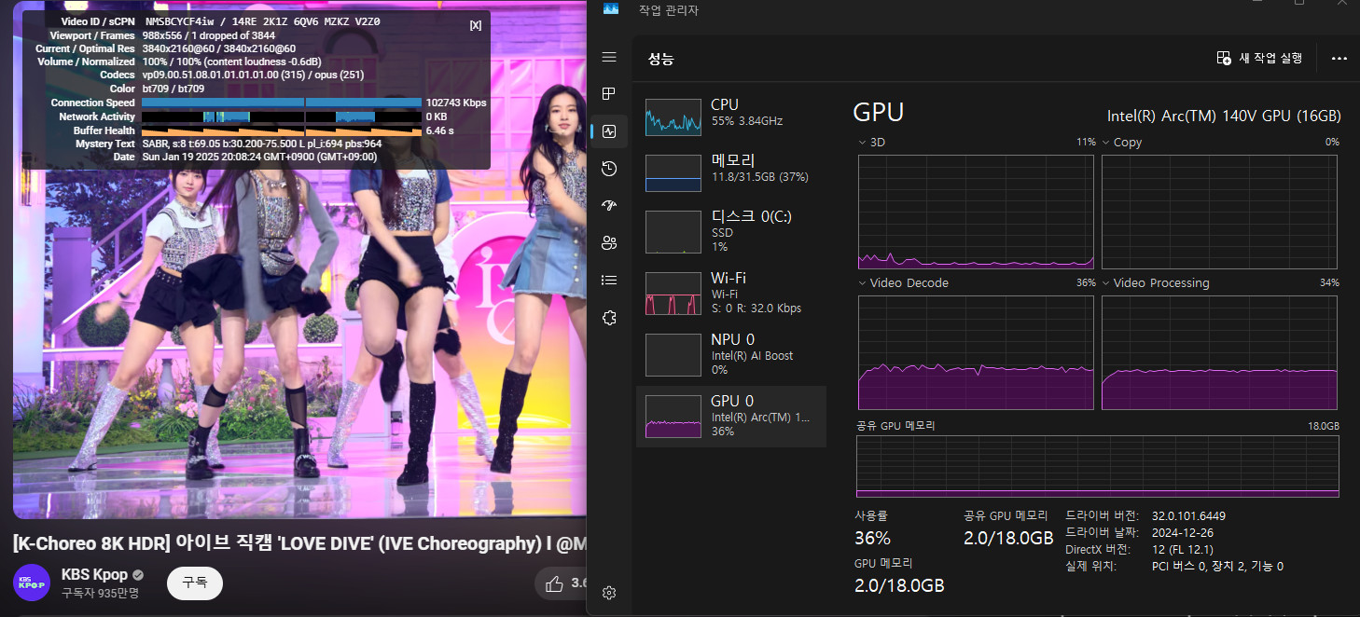Click the KBS Kpop channel avatar
Screen dimensions: 1360x617
(x=32, y=583)
